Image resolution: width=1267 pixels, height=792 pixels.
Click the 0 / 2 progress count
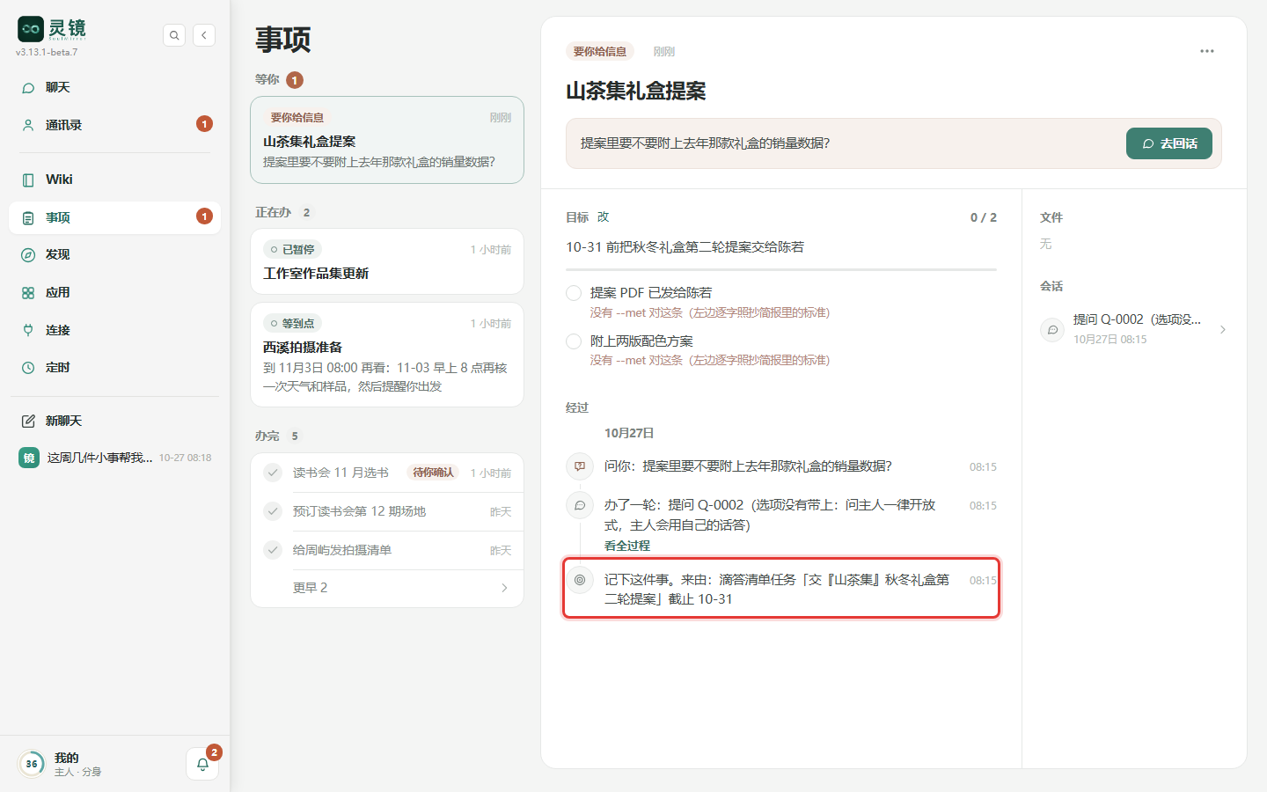(x=984, y=217)
